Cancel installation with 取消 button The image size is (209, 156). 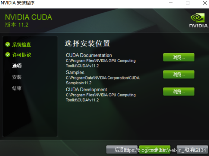point(192,149)
